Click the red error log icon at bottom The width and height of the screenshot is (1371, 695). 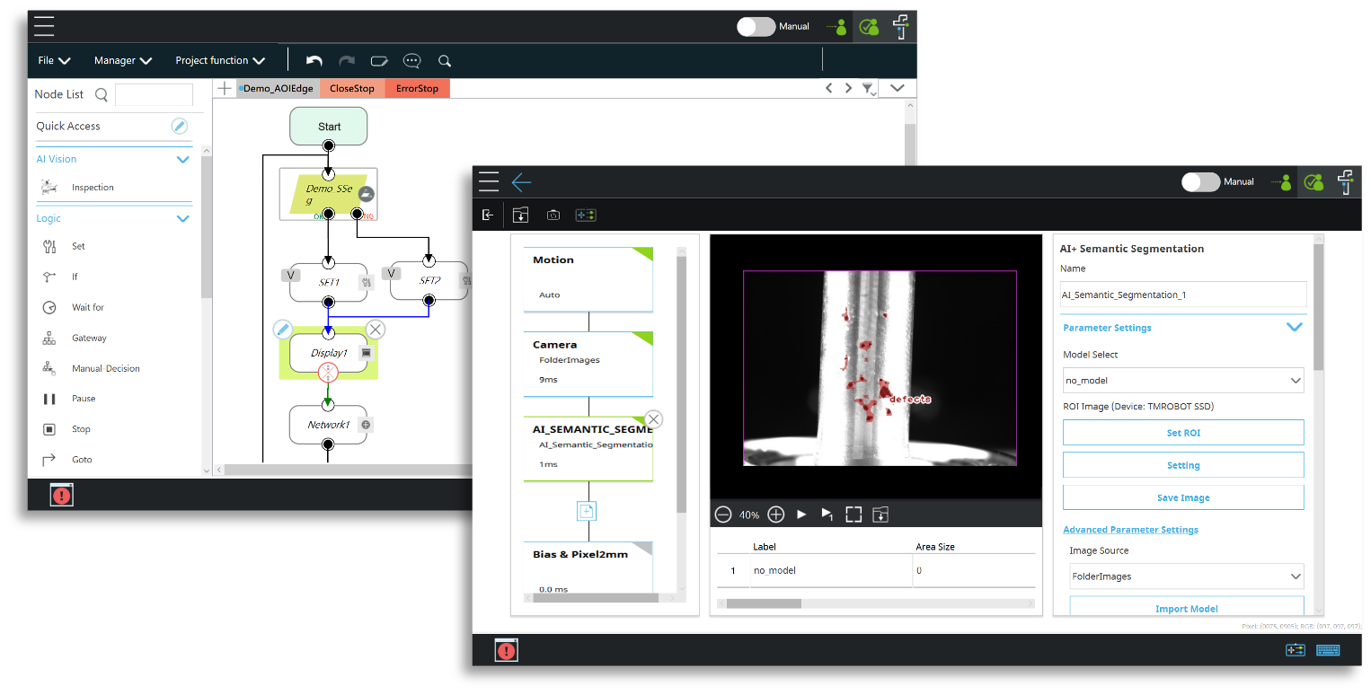click(507, 650)
